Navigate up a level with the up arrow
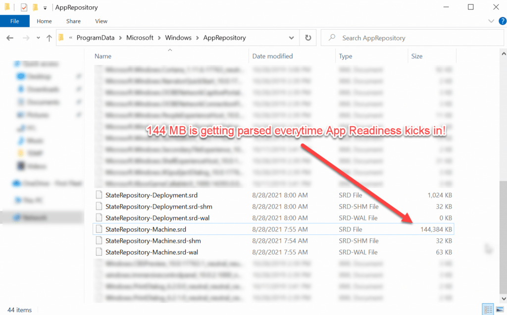Screen dimensions: 507x315 click(48, 38)
